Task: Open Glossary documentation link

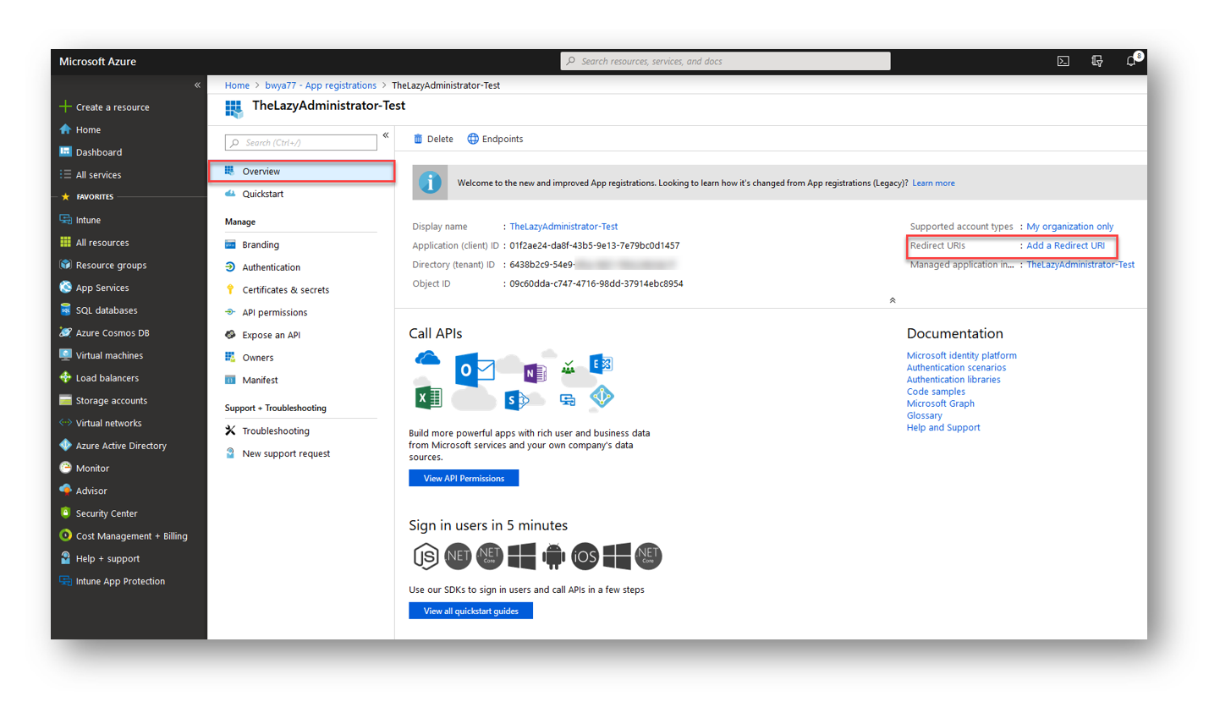Action: 924,415
